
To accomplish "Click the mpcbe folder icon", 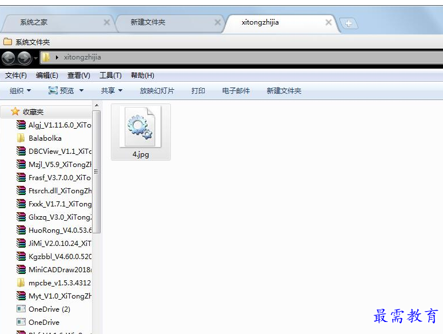I will click(21, 283).
